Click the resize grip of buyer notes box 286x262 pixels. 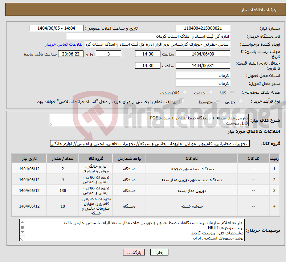21,239
